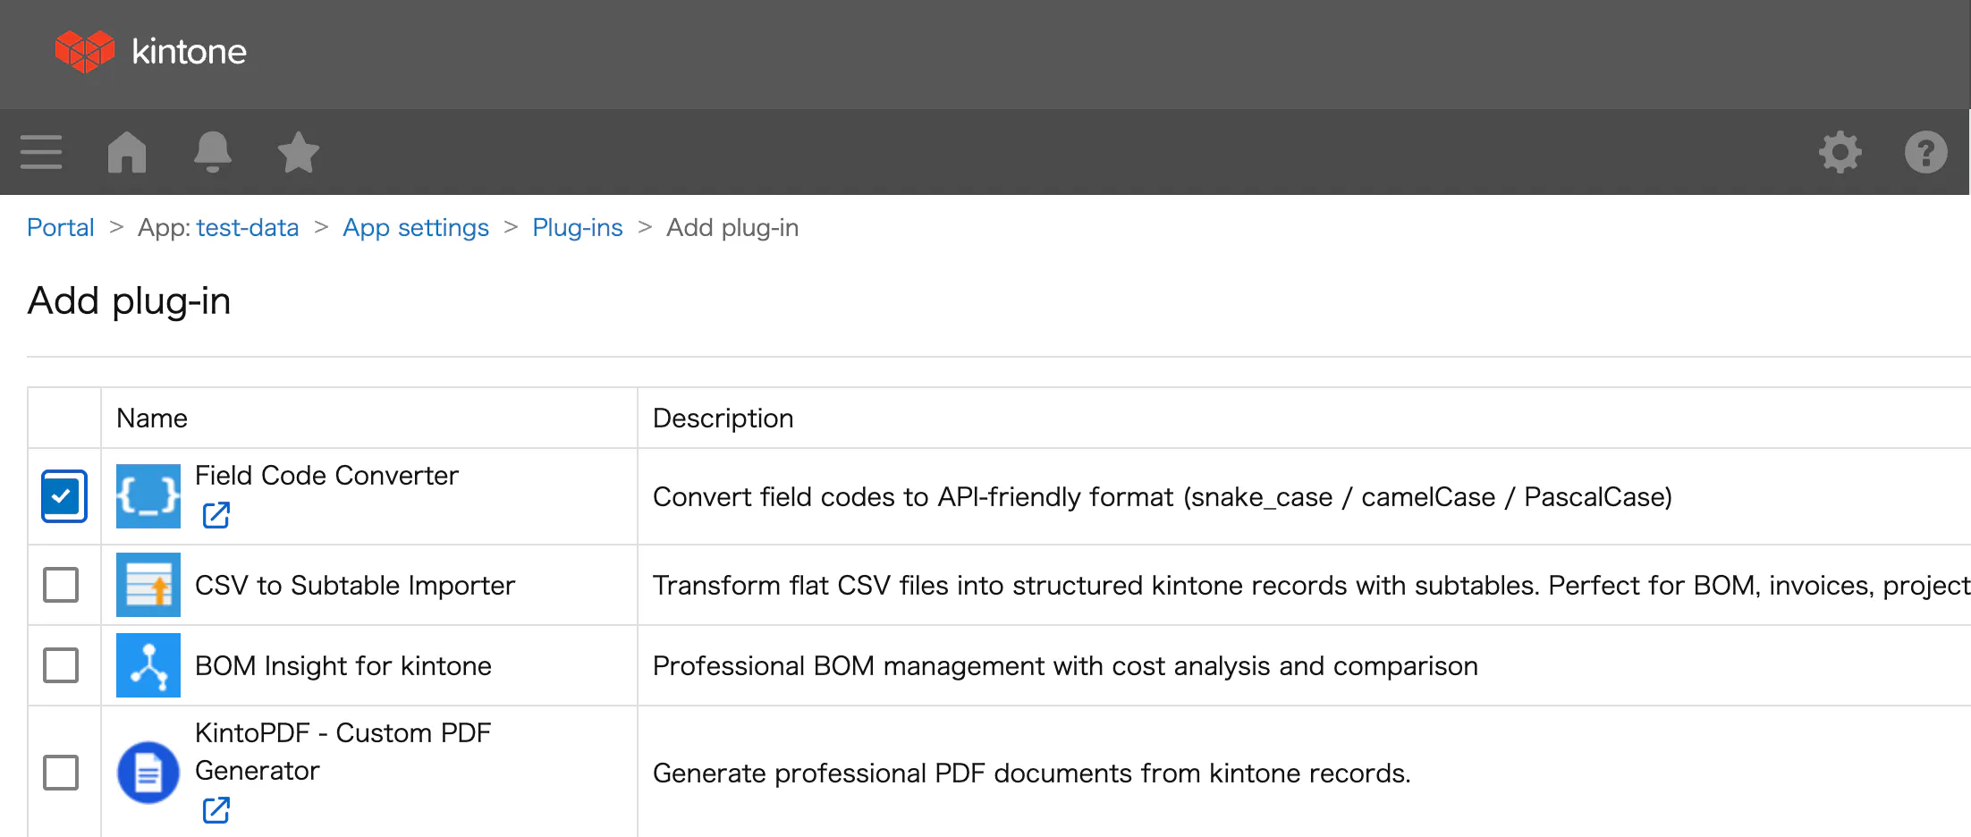Go to the Home portal icon
Viewport: 1971px width, 837px height.
(x=127, y=152)
